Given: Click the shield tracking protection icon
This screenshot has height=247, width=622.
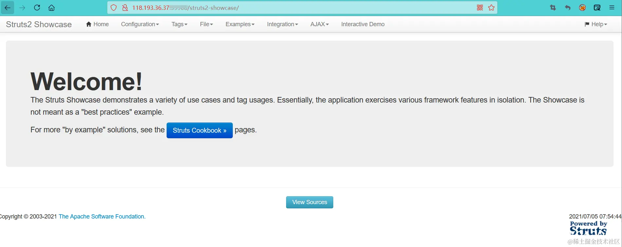Looking at the screenshot, I should click(x=114, y=8).
